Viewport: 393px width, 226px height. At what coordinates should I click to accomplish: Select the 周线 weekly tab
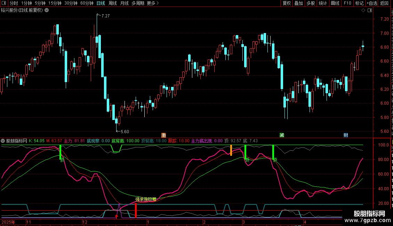click(x=113, y=3)
